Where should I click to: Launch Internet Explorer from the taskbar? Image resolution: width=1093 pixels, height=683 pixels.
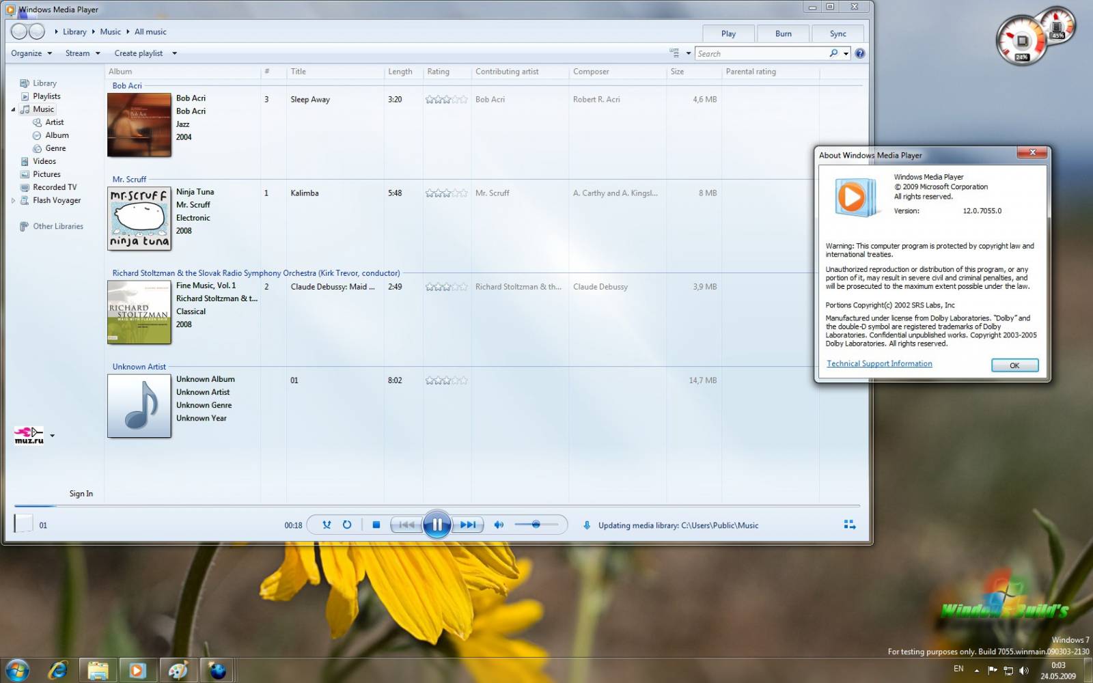coord(58,670)
